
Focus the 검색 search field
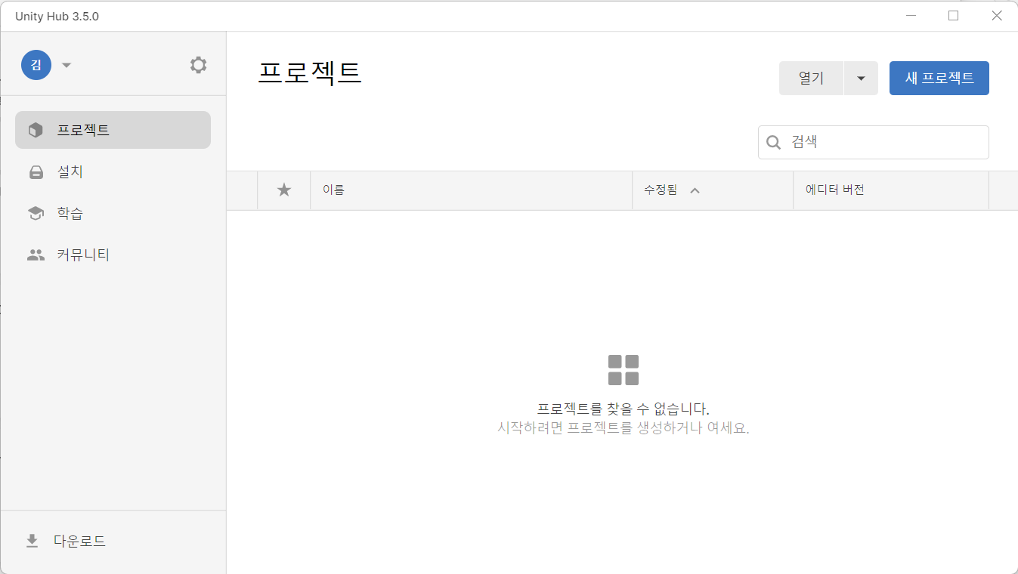coord(874,142)
